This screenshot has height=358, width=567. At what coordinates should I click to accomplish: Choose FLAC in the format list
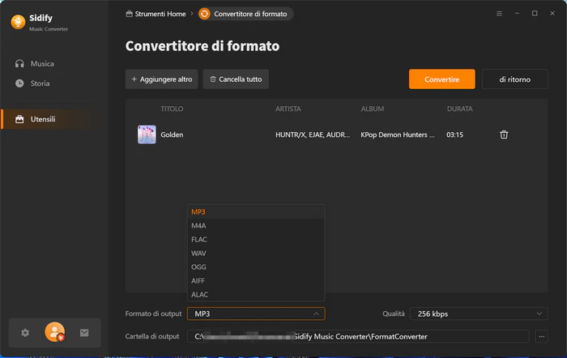[x=256, y=240]
